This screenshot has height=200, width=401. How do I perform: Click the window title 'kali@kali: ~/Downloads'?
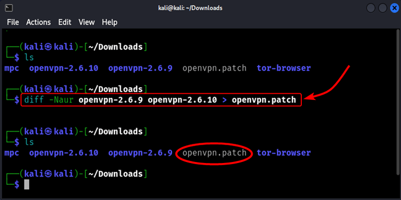point(190,8)
